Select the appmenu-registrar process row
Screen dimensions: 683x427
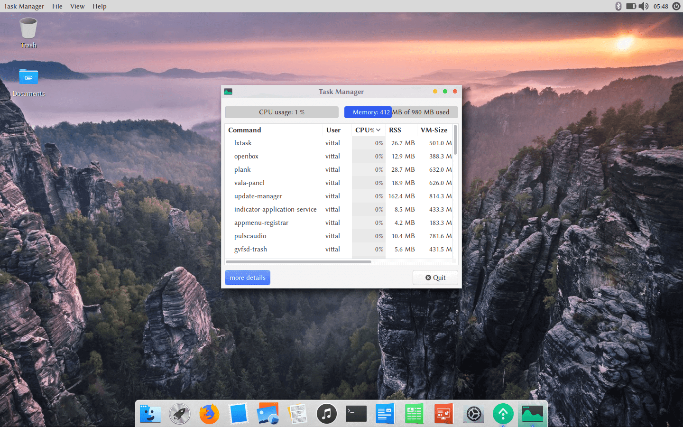(339, 223)
